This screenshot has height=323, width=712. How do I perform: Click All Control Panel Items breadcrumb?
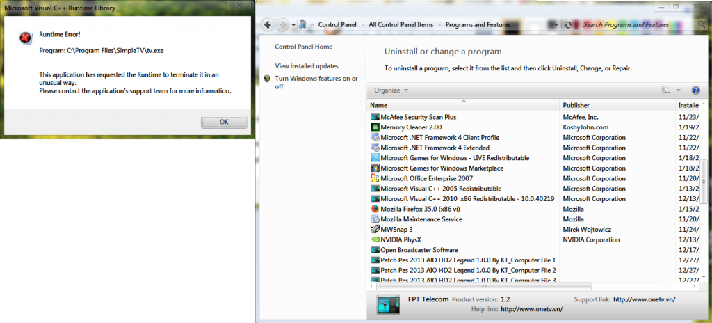(x=400, y=24)
